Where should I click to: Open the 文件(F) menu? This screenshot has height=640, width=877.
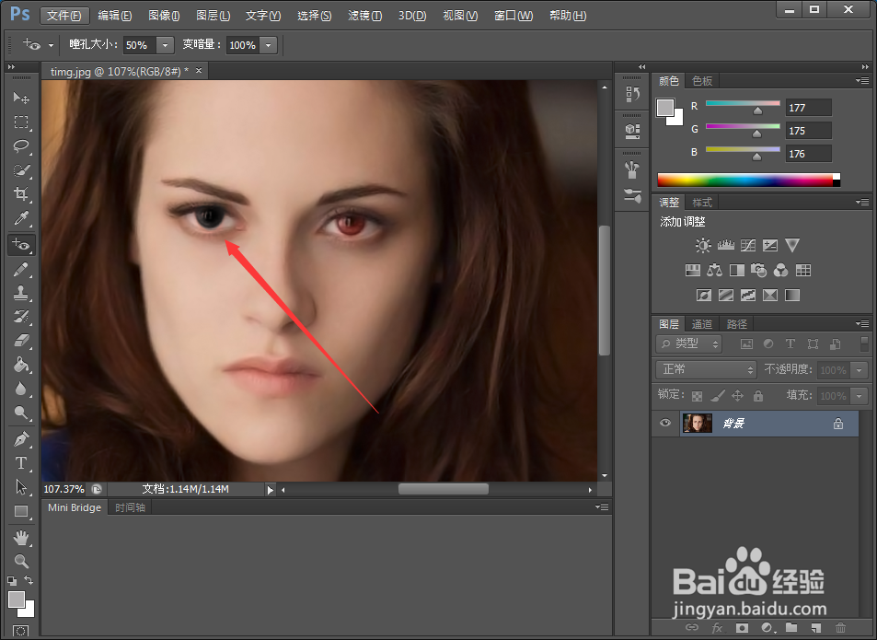click(x=63, y=15)
